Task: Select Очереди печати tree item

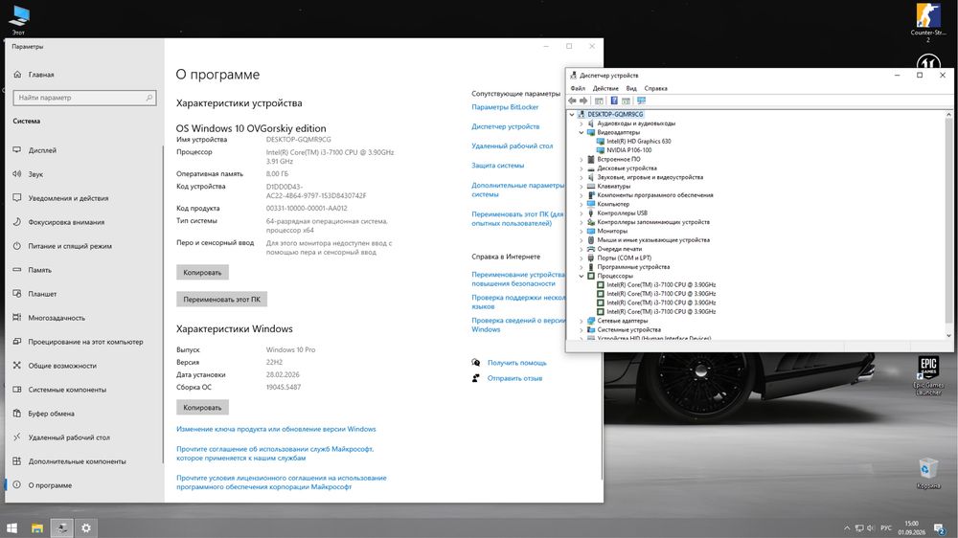Action: coord(619,249)
